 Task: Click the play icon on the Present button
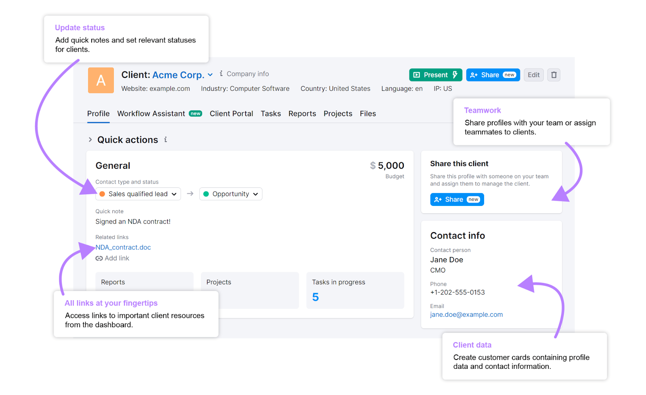(416, 75)
